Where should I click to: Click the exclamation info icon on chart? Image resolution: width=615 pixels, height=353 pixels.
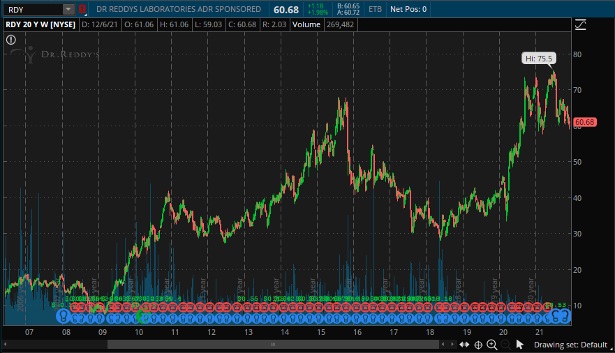click(x=11, y=40)
